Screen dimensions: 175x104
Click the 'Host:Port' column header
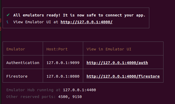(x=57, y=49)
